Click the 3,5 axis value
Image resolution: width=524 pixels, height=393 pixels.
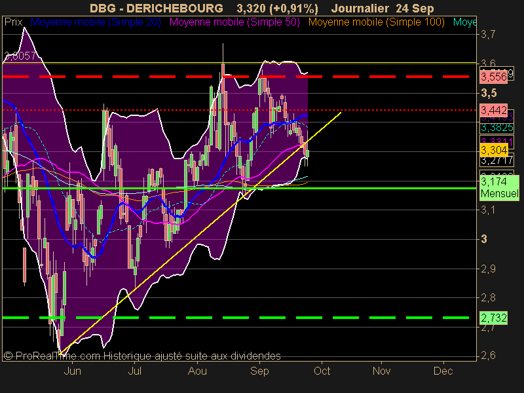pyautogui.click(x=489, y=93)
